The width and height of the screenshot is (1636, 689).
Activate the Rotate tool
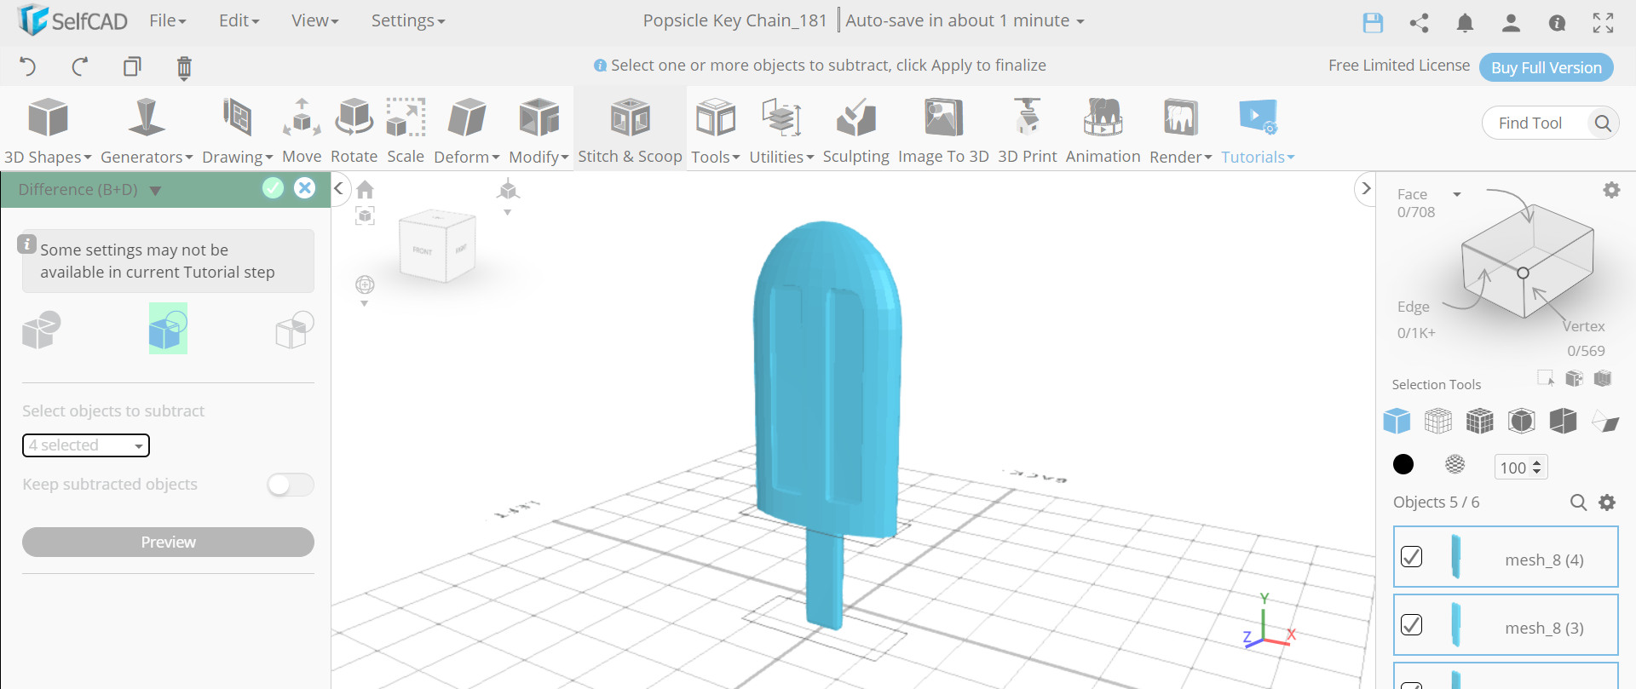pyautogui.click(x=354, y=130)
